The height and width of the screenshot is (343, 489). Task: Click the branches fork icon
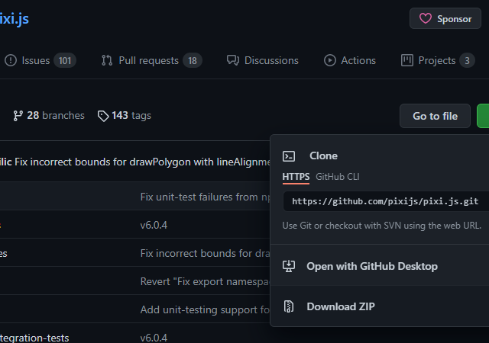[x=18, y=116]
